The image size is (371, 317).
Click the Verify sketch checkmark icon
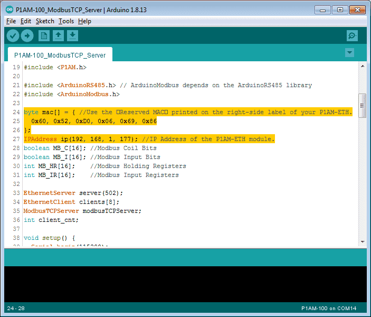pyautogui.click(x=13, y=36)
